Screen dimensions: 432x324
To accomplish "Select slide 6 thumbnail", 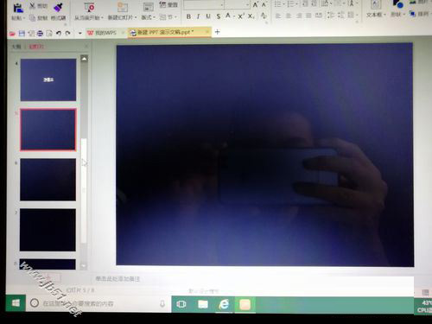I will click(x=48, y=180).
